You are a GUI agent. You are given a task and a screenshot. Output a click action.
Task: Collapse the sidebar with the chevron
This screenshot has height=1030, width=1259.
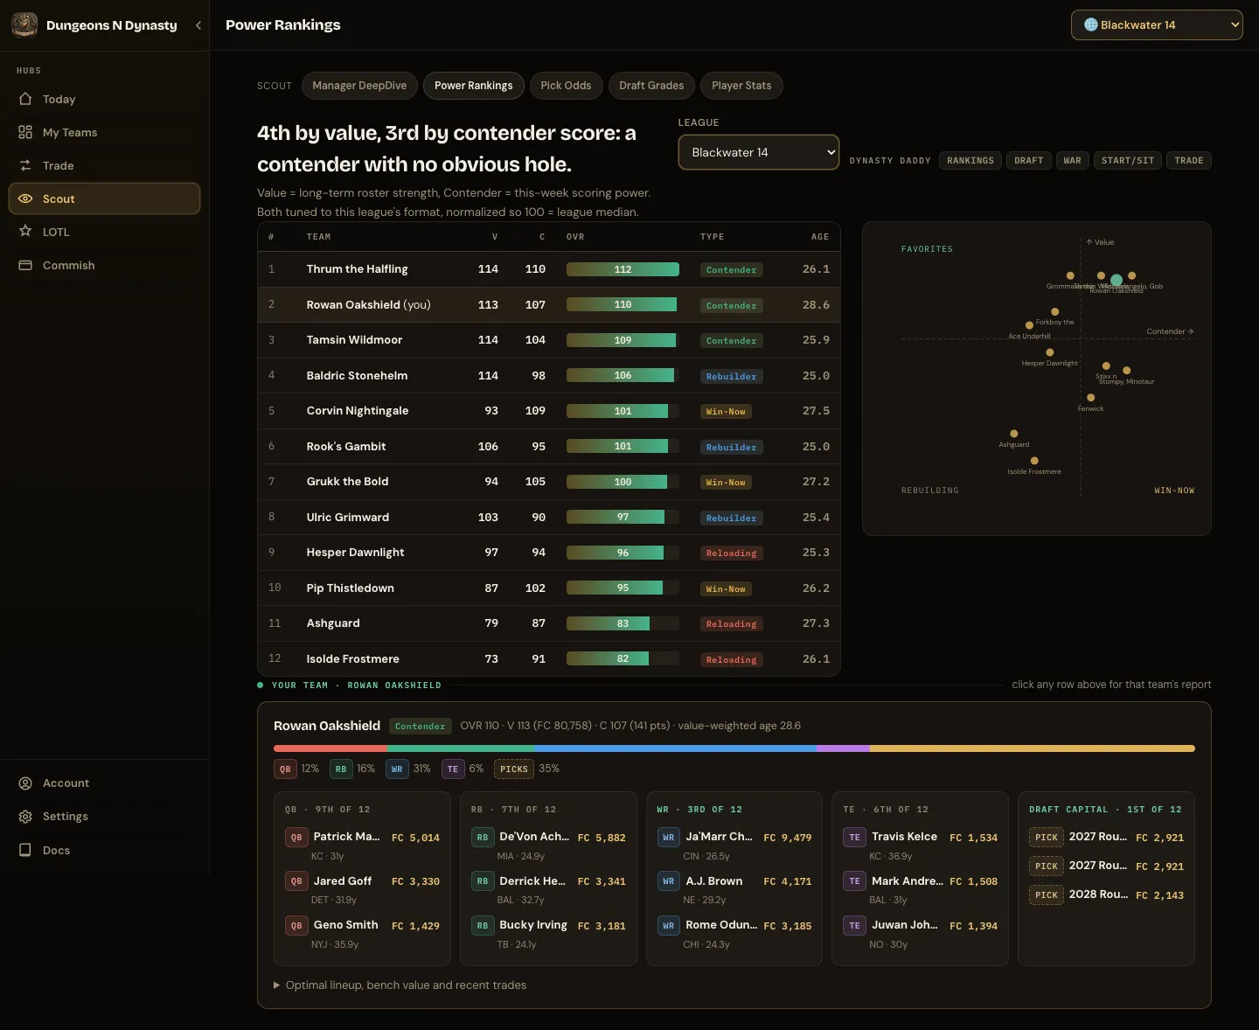tap(198, 25)
